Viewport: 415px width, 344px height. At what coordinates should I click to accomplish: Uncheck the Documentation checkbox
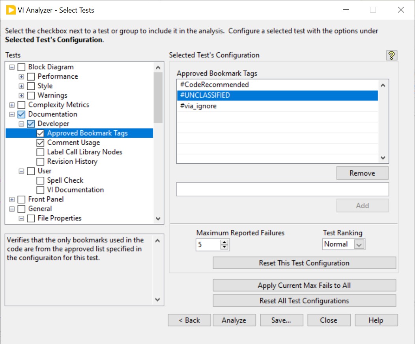pyautogui.click(x=21, y=114)
